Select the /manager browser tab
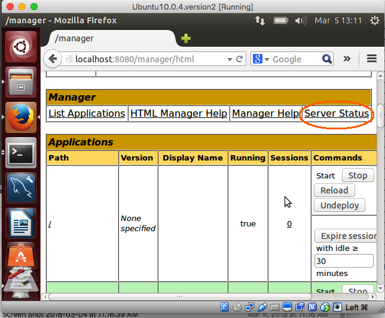Image resolution: width=385 pixels, height=318 pixels. pyautogui.click(x=111, y=38)
